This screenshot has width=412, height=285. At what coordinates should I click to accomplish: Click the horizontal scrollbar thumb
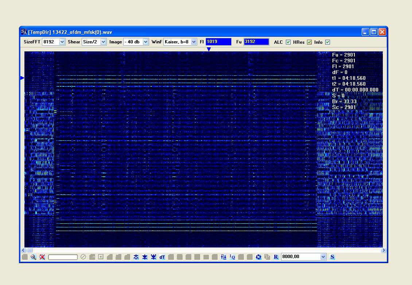click(30, 250)
